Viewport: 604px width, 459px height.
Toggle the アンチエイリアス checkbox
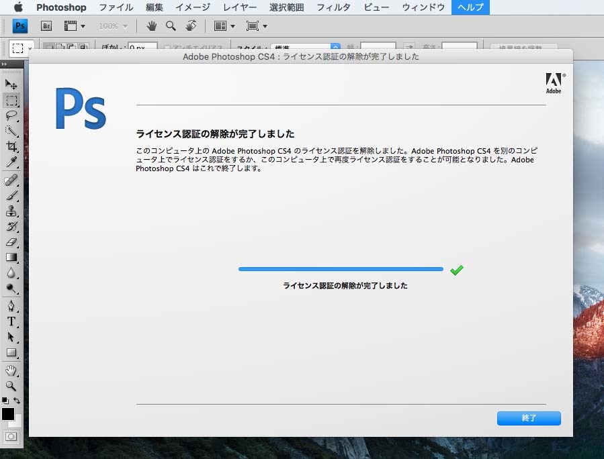click(x=167, y=48)
